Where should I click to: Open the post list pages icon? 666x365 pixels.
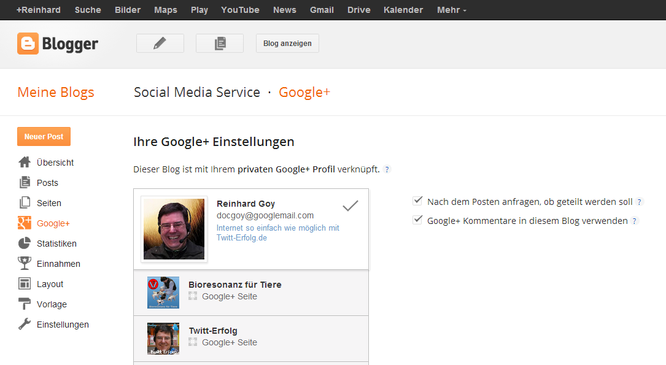(220, 43)
